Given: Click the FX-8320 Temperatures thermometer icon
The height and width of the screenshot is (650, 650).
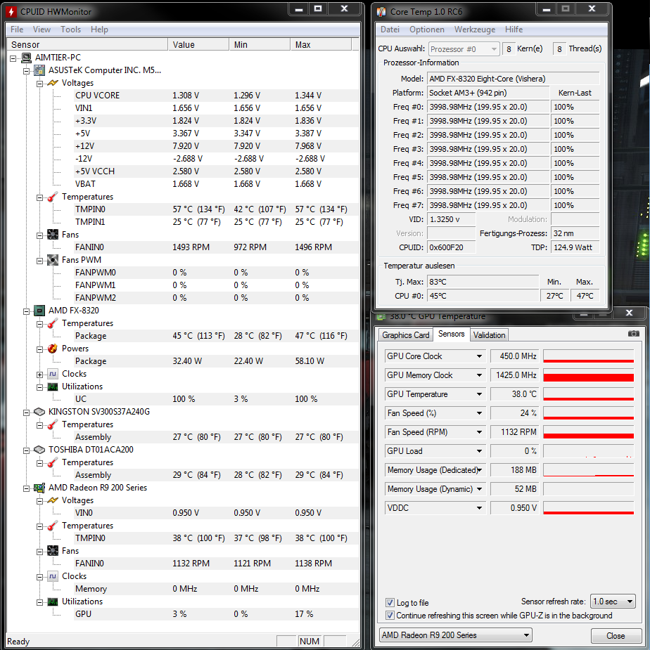Looking at the screenshot, I should 53,323.
